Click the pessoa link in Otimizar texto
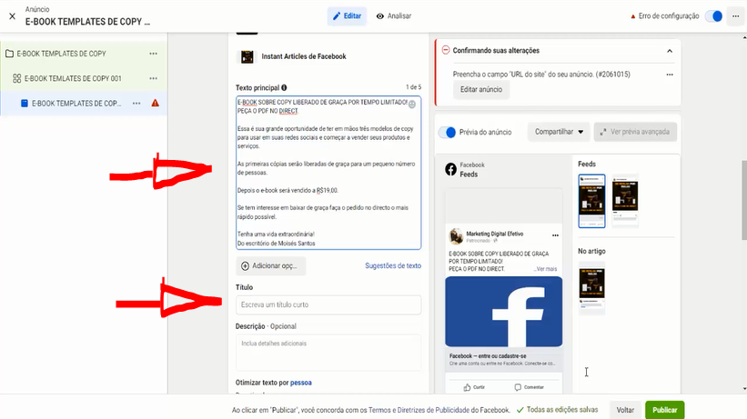 (x=301, y=383)
